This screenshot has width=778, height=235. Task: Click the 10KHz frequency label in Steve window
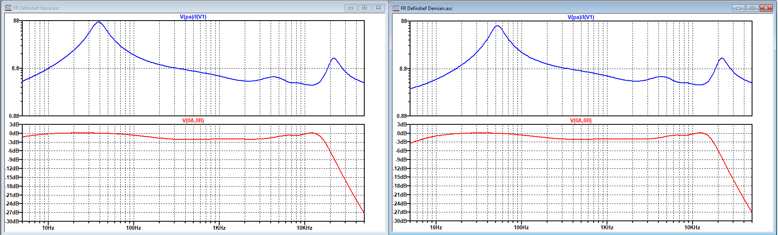[x=304, y=228]
